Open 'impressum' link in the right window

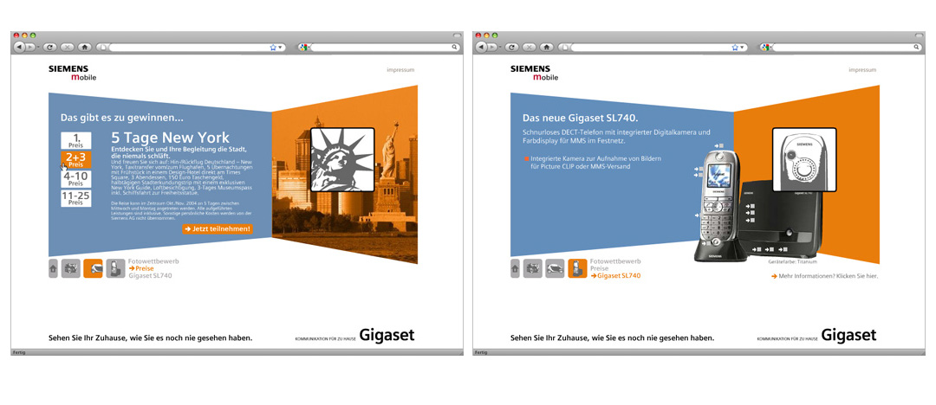point(862,70)
